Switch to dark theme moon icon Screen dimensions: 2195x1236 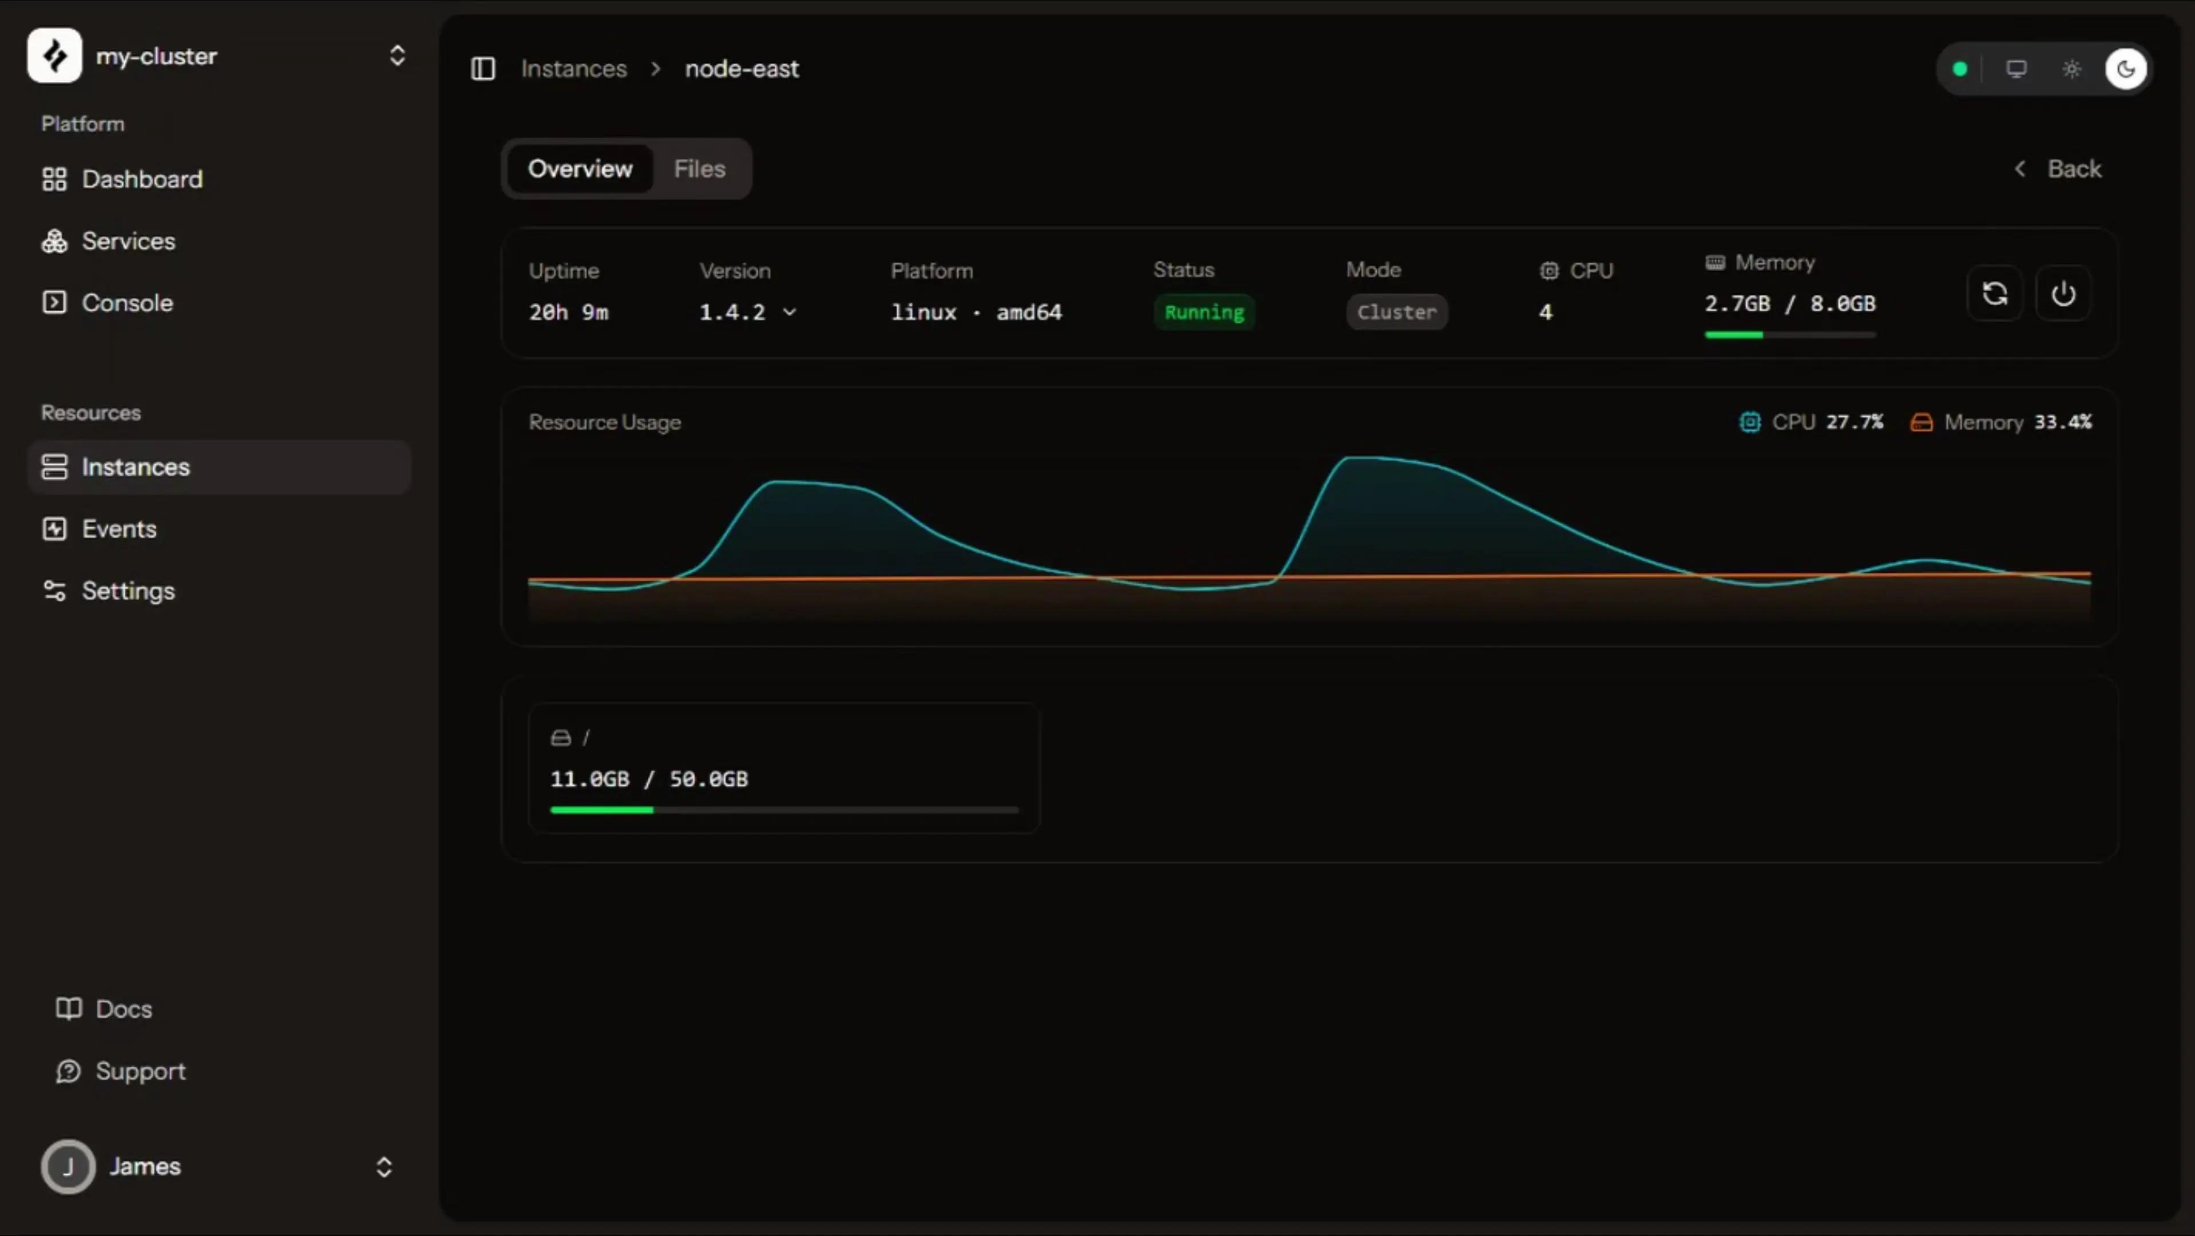coord(2126,69)
